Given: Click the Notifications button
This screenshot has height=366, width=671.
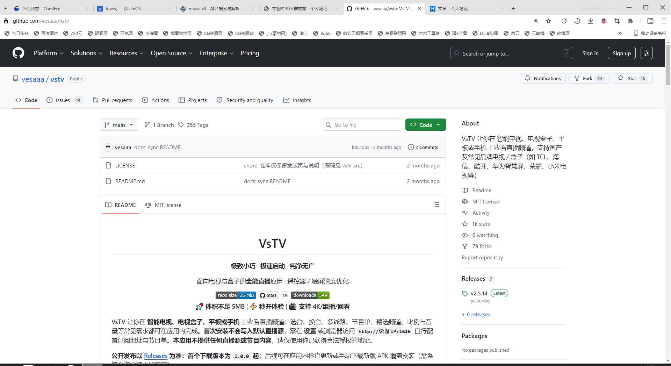Looking at the screenshot, I should (543, 78).
